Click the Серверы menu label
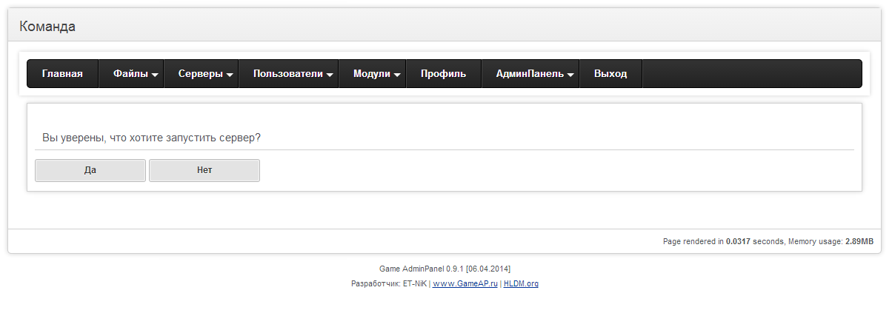892x330 pixels. point(200,74)
